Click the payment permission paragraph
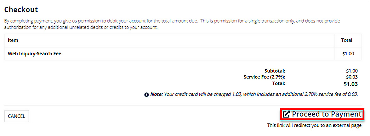 170,24
